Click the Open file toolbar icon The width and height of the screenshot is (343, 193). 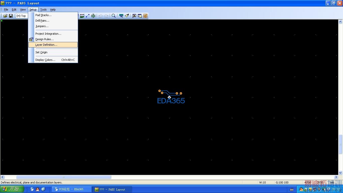[5, 16]
